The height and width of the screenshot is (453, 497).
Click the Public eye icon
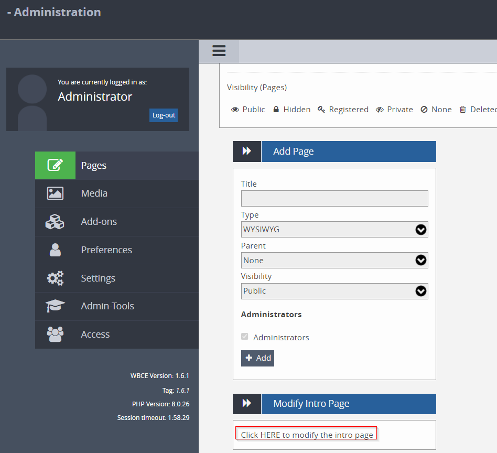[x=235, y=110]
